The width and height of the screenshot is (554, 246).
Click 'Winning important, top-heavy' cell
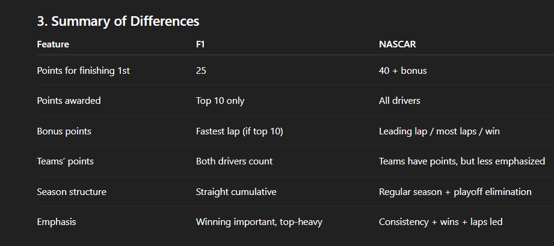(x=259, y=222)
